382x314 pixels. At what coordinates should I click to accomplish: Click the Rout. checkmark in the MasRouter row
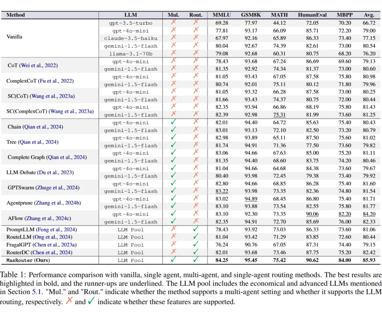coord(196,260)
